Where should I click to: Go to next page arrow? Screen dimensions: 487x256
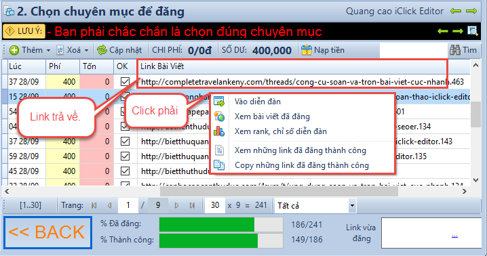pyautogui.click(x=176, y=205)
